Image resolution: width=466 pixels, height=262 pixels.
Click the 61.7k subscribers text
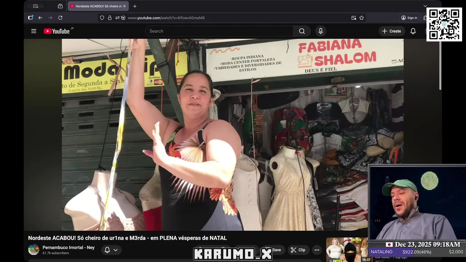(56, 253)
